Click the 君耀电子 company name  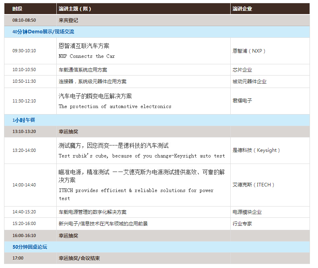coord(242,101)
